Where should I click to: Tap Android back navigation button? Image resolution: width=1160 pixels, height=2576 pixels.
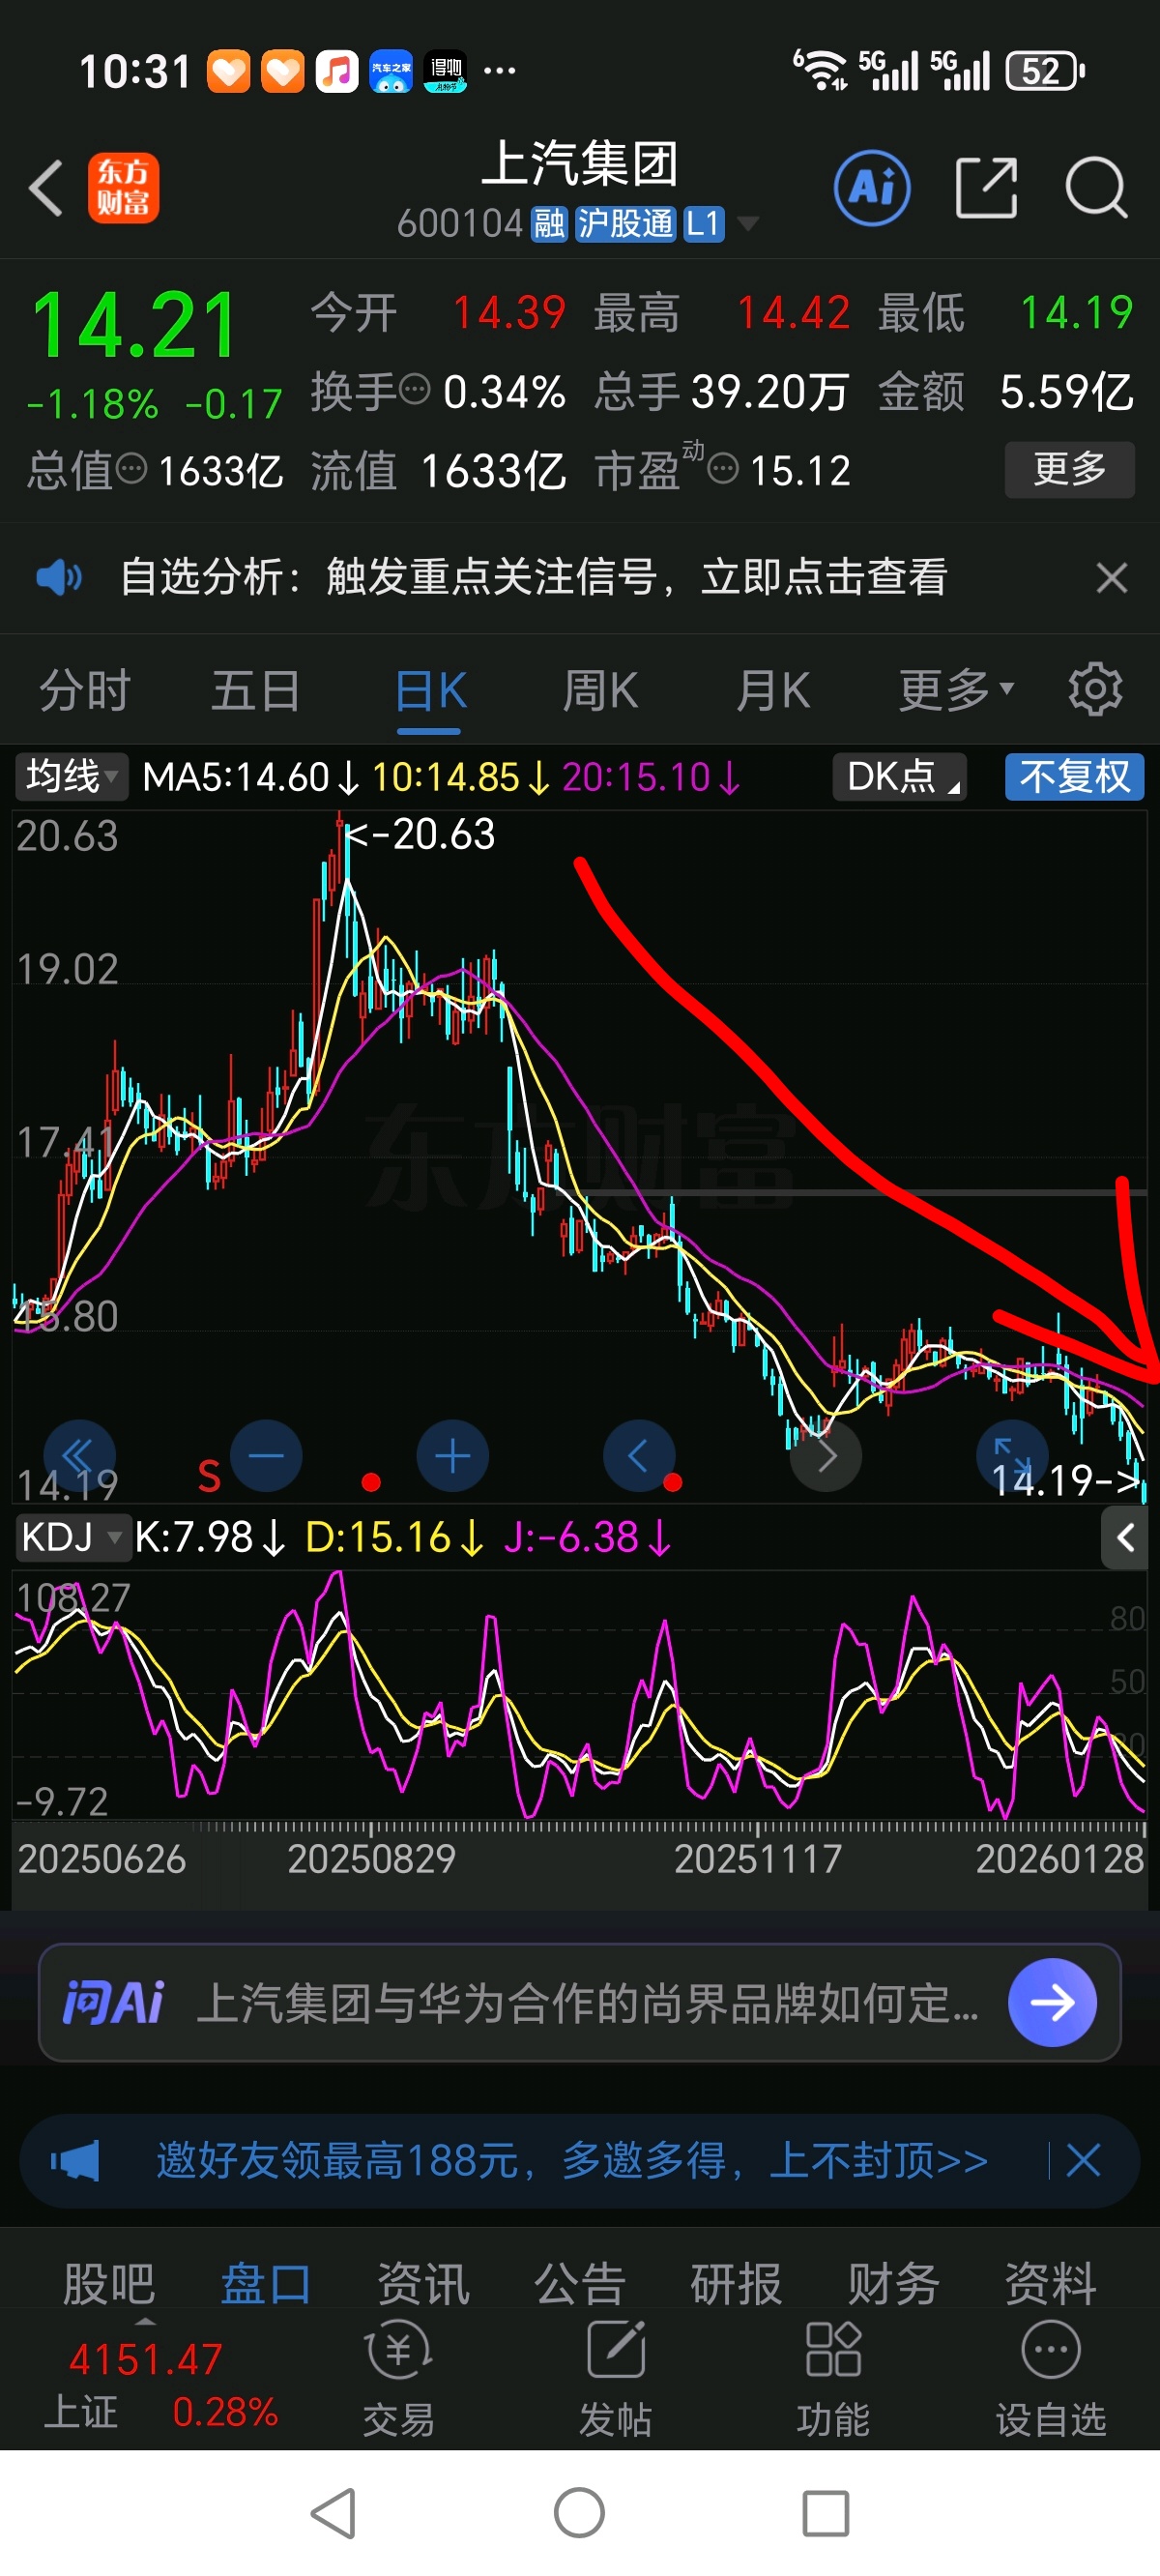tap(334, 2513)
